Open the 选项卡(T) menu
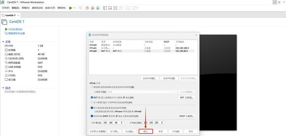The width and height of the screenshot is (286, 136). pyautogui.click(x=50, y=8)
